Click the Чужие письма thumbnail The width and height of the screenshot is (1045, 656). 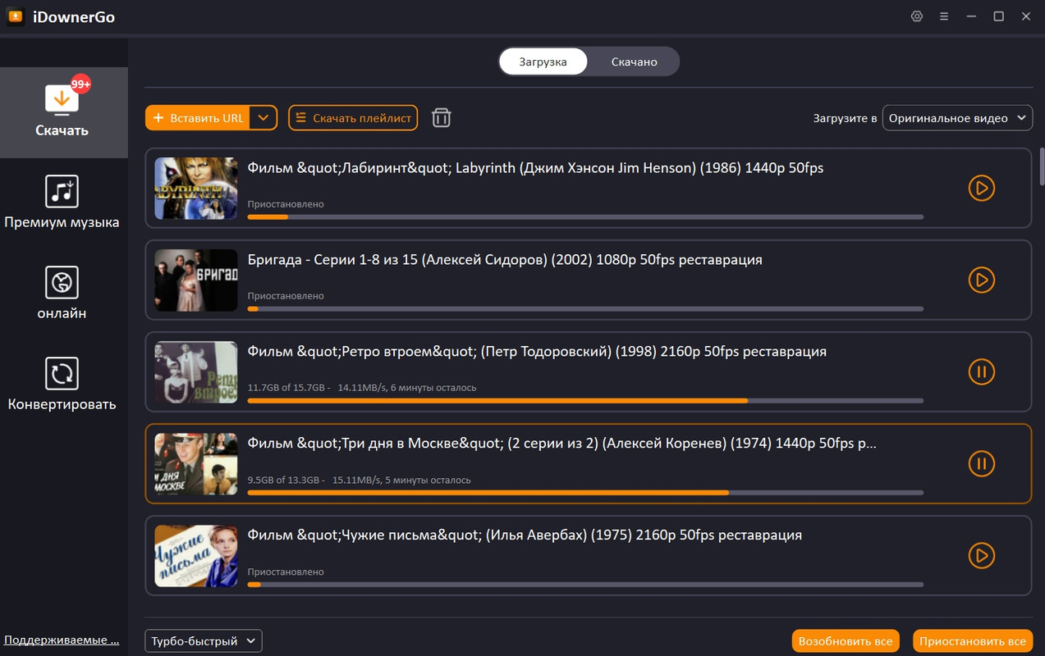[196, 555]
